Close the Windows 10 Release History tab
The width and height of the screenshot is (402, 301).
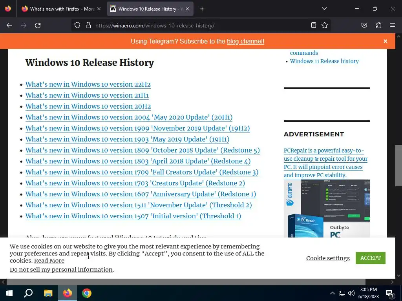[187, 9]
